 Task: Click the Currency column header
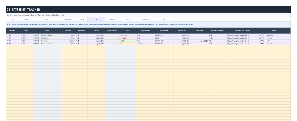(x=82, y=31)
